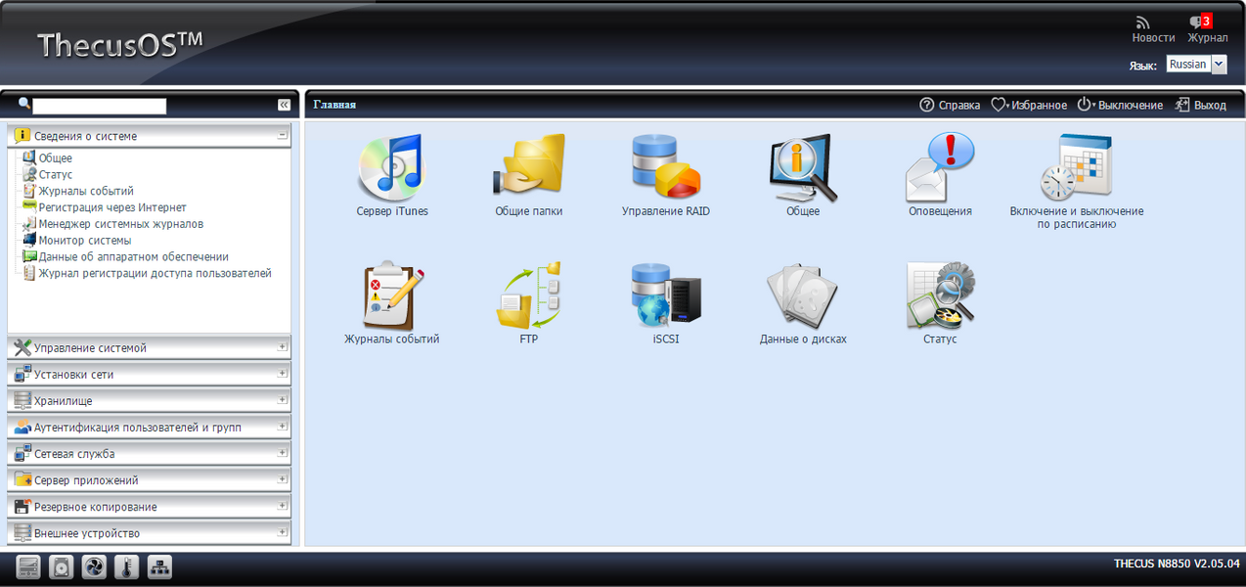
Task: Open the Язык language dropdown
Action: [1196, 65]
